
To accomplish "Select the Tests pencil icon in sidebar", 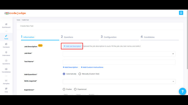I will (6, 36).
